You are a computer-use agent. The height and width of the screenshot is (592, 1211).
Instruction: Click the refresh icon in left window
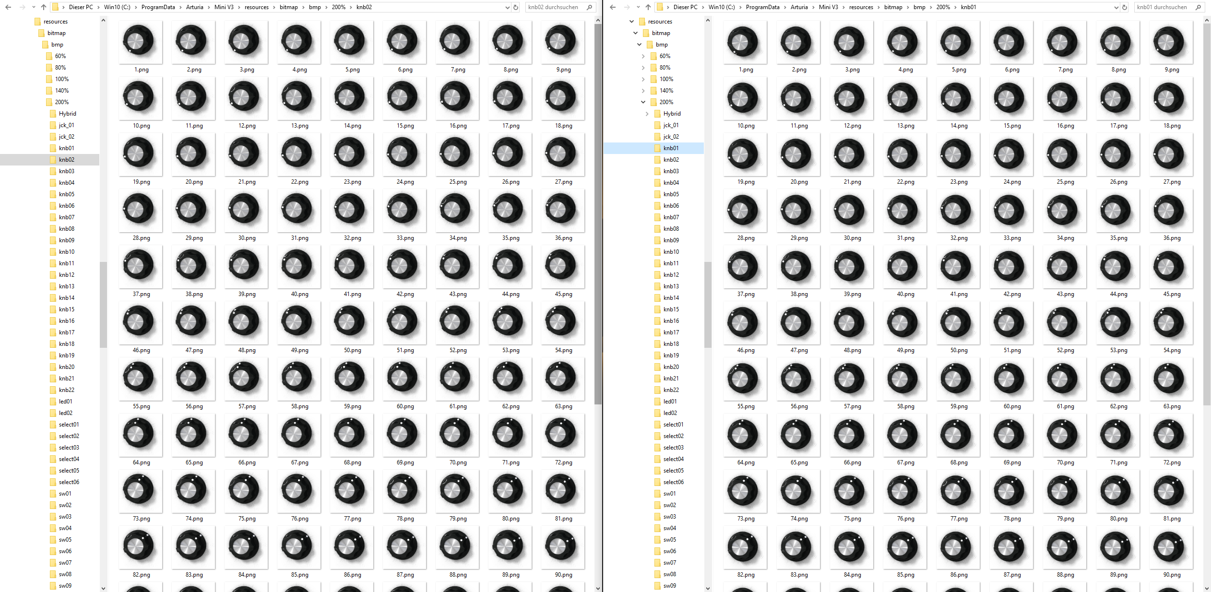tap(516, 7)
